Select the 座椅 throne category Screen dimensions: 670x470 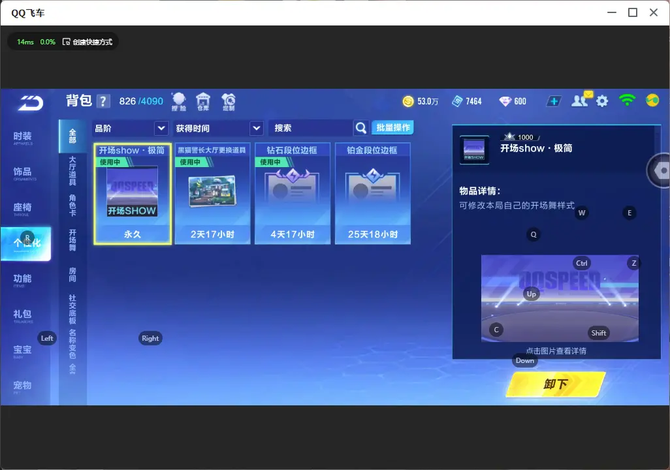point(23,208)
